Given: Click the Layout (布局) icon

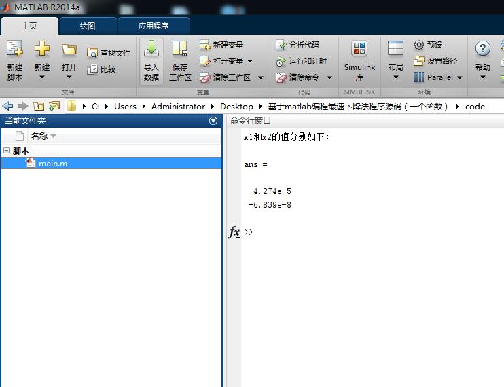Looking at the screenshot, I should click(395, 49).
